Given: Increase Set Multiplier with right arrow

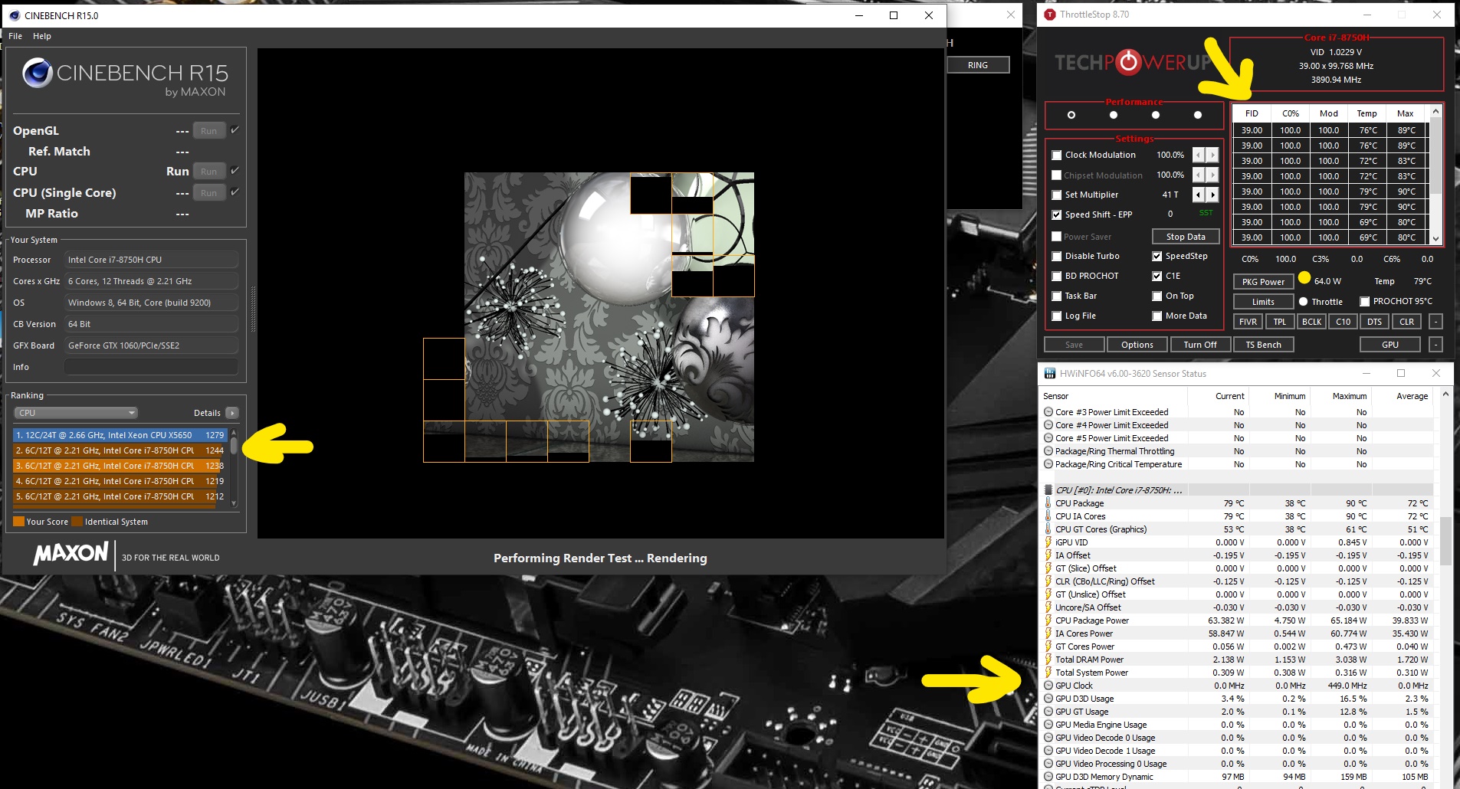Looking at the screenshot, I should click(1212, 195).
